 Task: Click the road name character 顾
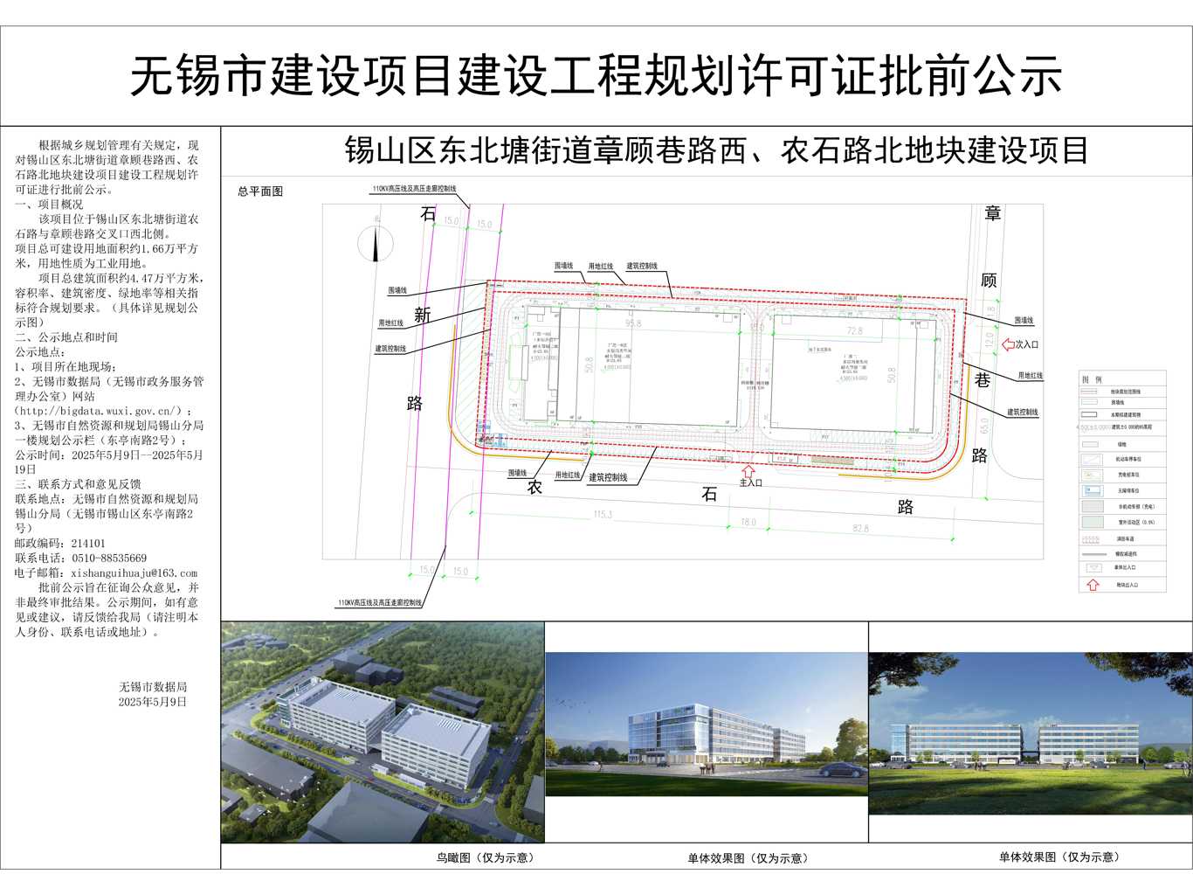(989, 281)
